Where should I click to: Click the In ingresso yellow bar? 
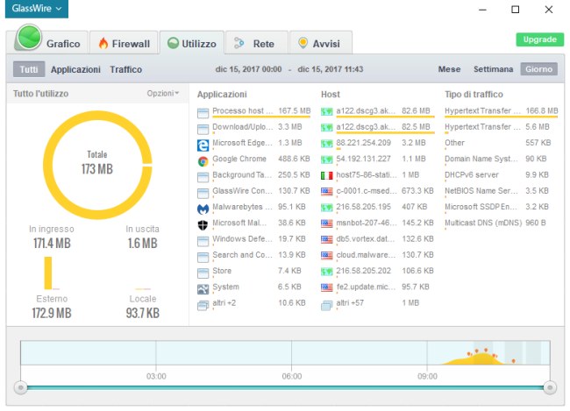(x=48, y=273)
